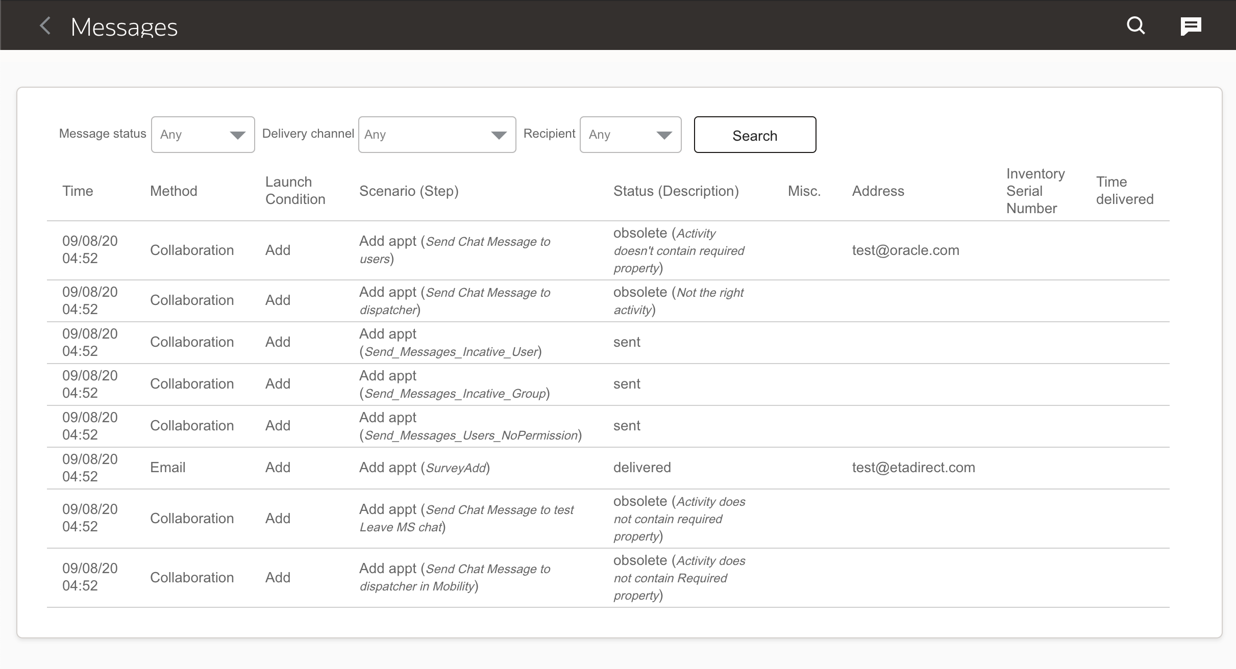
Task: Click the chat message icon top right
Action: point(1191,25)
